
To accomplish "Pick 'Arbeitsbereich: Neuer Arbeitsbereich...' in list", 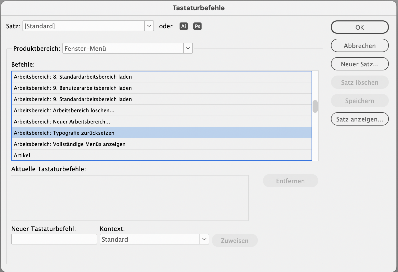I will (62, 122).
